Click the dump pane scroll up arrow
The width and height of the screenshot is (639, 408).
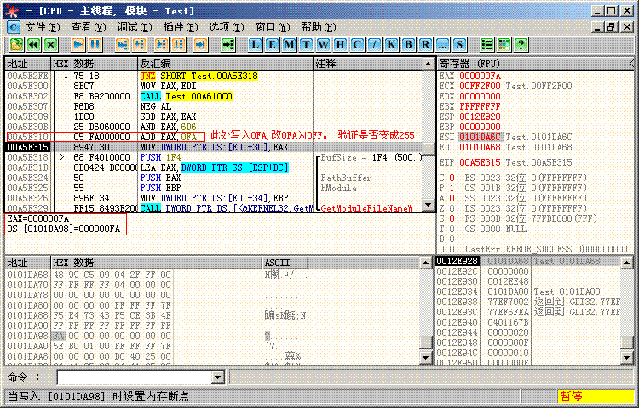[425, 263]
